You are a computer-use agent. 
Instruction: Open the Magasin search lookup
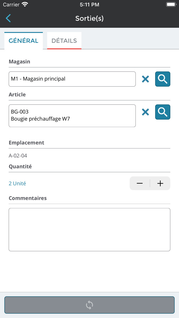click(x=163, y=79)
